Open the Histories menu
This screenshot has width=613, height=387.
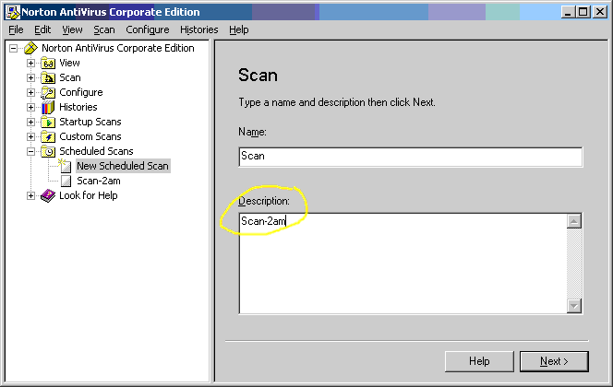(x=198, y=29)
